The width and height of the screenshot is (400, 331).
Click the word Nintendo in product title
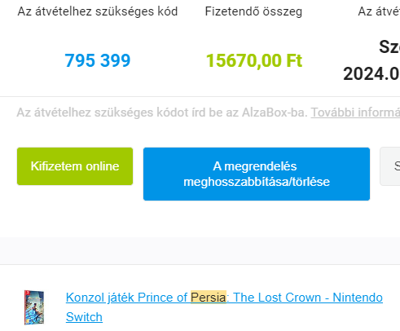point(358,298)
